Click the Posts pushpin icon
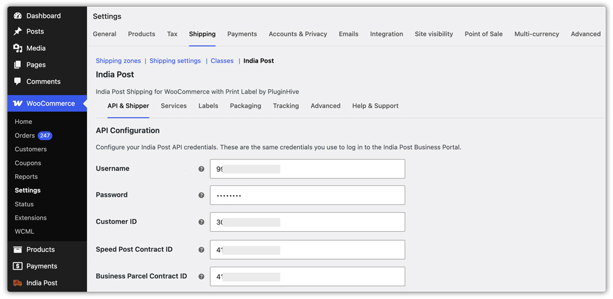The image size is (613, 299). pos(18,32)
